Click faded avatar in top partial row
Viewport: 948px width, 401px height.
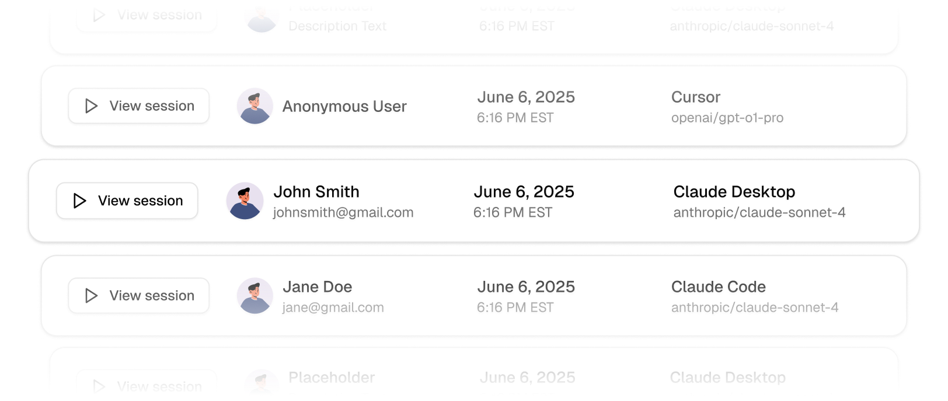click(262, 16)
